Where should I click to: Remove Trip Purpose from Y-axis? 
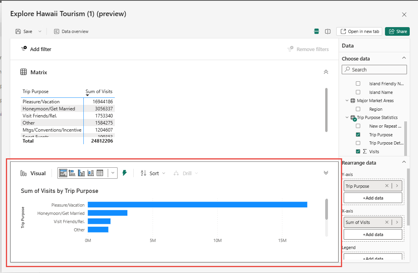pos(387,186)
